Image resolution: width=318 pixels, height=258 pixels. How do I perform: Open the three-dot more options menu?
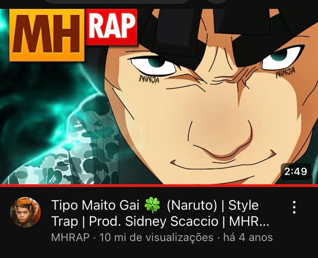click(x=294, y=207)
